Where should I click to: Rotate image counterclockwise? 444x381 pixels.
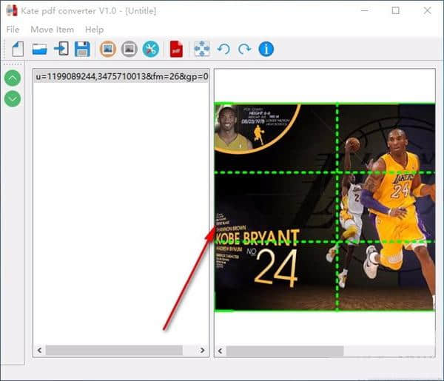click(223, 50)
